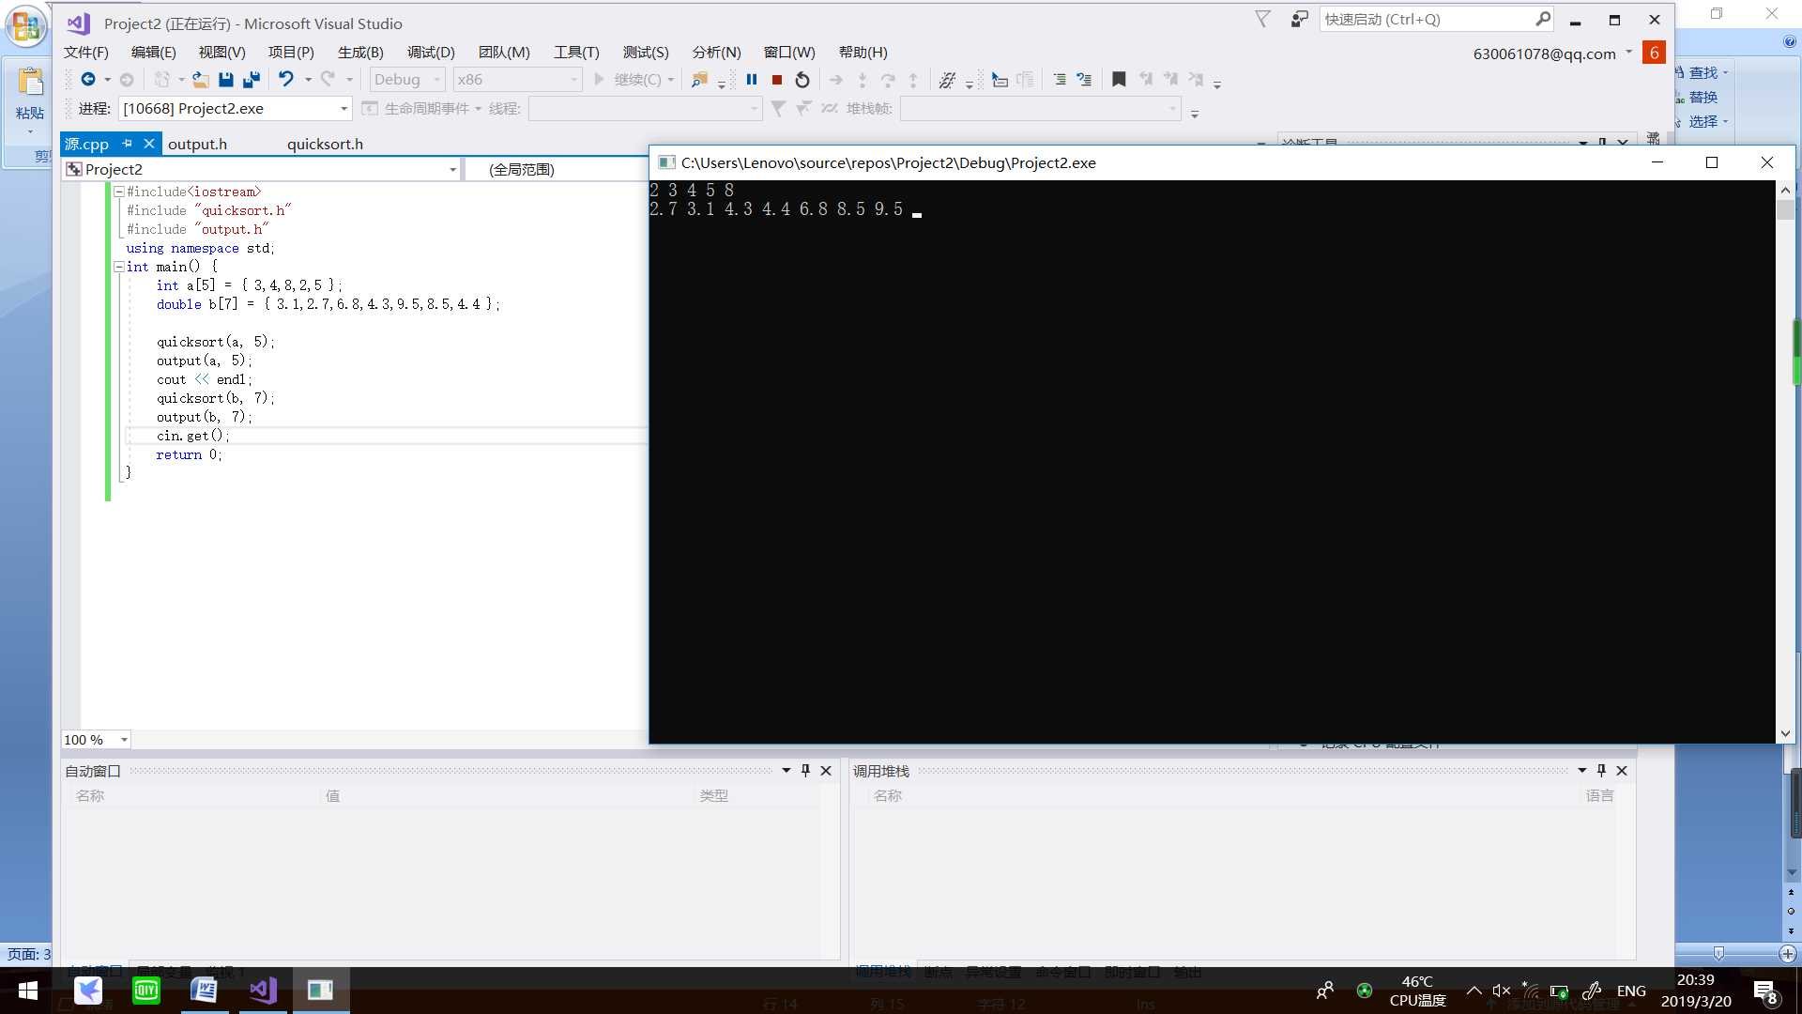This screenshot has width=1802, height=1014.
Task: Close the 自动窗口 panel
Action: pyautogui.click(x=826, y=771)
